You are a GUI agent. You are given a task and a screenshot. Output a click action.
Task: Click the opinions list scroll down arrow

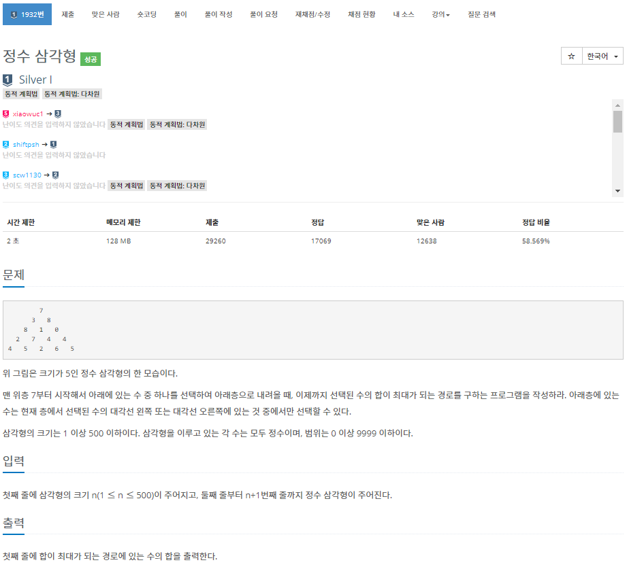(x=618, y=191)
